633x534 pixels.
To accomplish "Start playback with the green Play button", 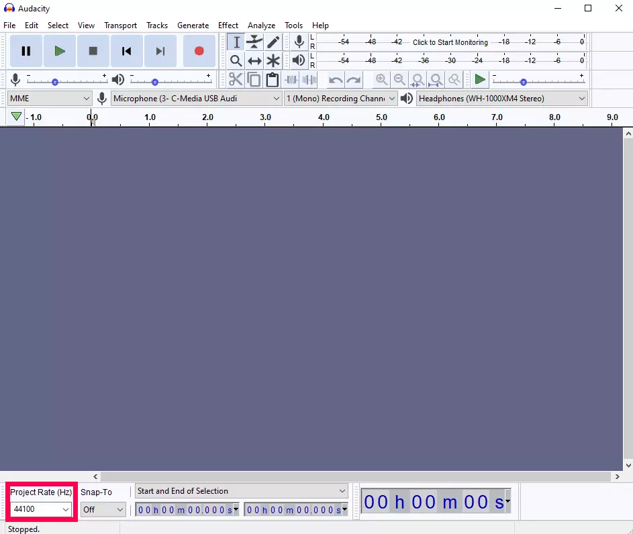I will [60, 51].
